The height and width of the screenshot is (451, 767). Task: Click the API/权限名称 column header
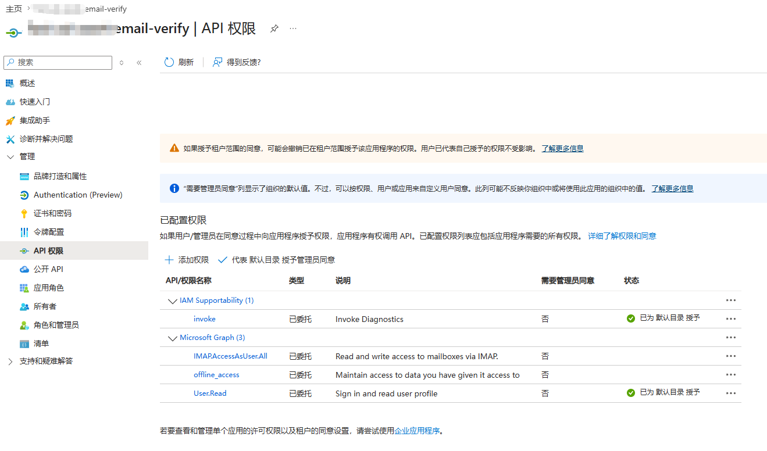coord(188,280)
